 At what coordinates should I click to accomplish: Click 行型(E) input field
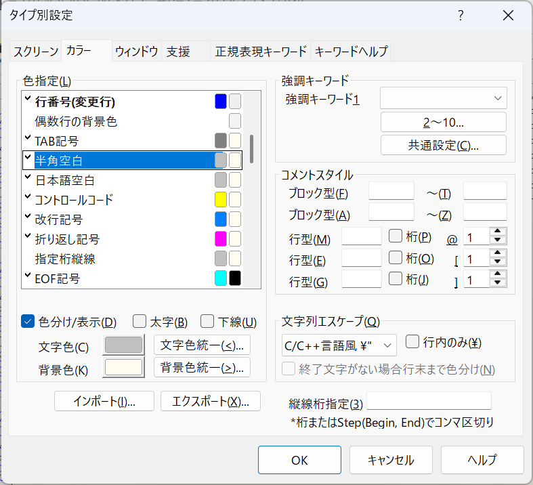coord(362,258)
